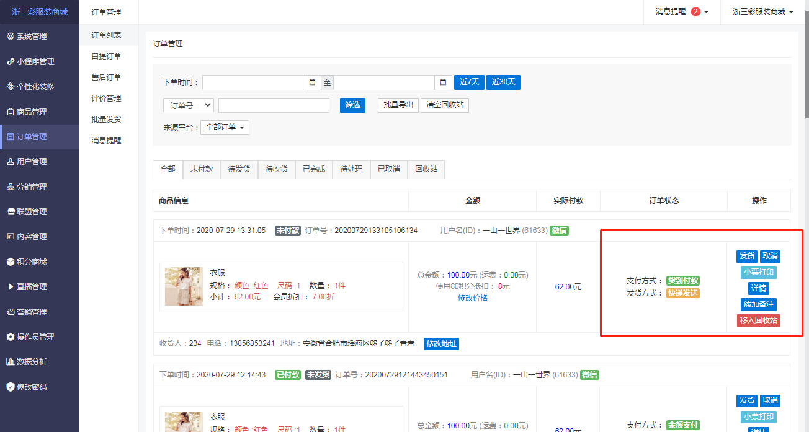This screenshot has height=432, width=809.
Task: Select the 订单列表 submenu item
Action: tap(109, 35)
